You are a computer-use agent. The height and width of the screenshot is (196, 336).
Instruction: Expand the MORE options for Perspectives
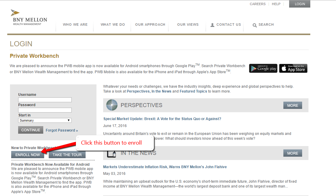coord(292,105)
